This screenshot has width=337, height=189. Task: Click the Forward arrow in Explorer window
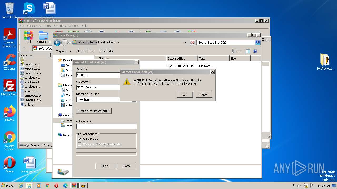click(x=65, y=42)
